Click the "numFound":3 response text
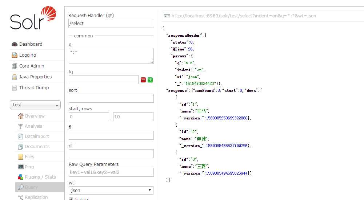The height and width of the screenshot is (200, 364). click(207, 91)
